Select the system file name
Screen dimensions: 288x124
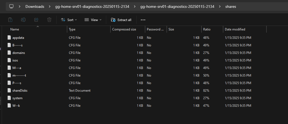click(18, 98)
